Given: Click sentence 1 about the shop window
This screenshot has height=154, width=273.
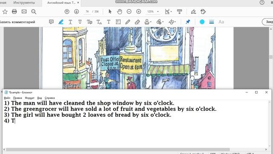Looking at the screenshot, I should pos(89,103).
